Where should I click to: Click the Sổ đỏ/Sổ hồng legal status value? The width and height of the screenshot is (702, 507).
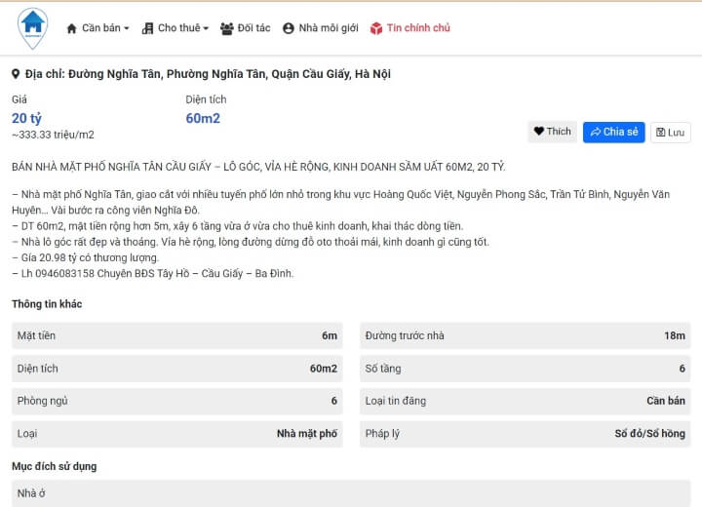click(649, 433)
